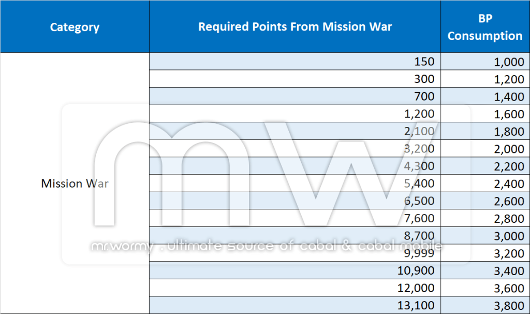This screenshot has height=314, width=530.
Task: Select the 3,000 BP consumption cell
Action: click(485, 236)
